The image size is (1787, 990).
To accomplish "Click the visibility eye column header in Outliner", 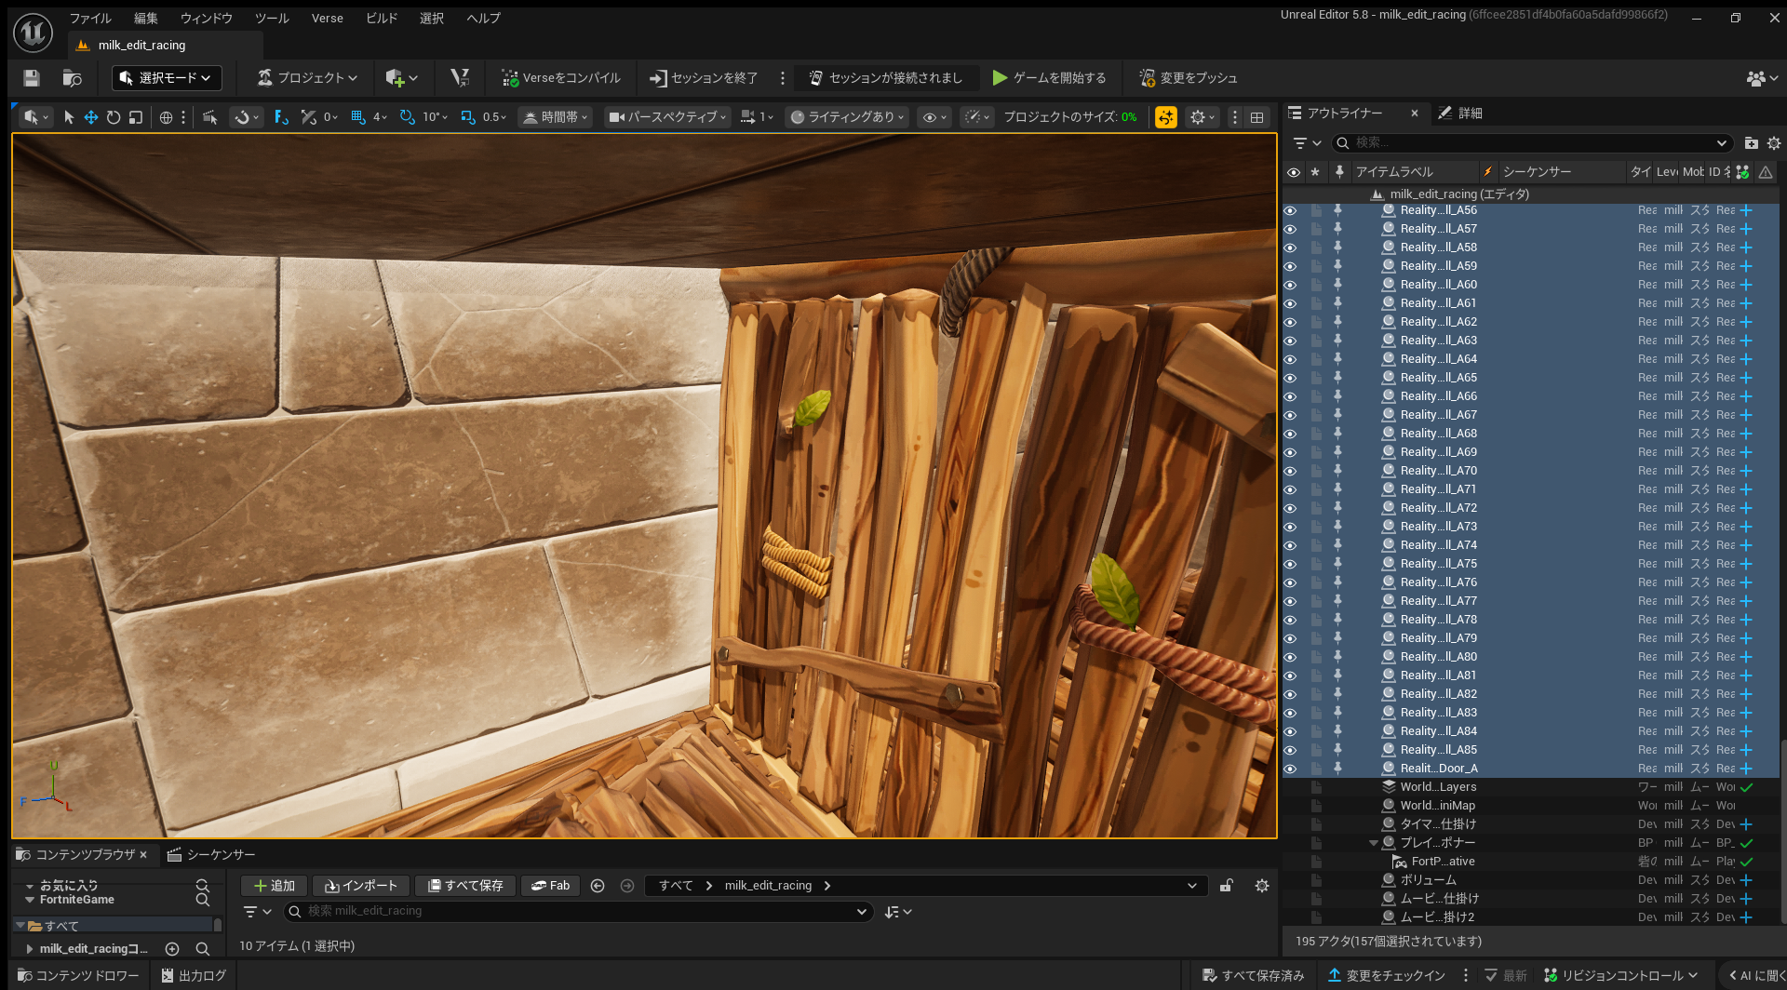I will pos(1294,171).
